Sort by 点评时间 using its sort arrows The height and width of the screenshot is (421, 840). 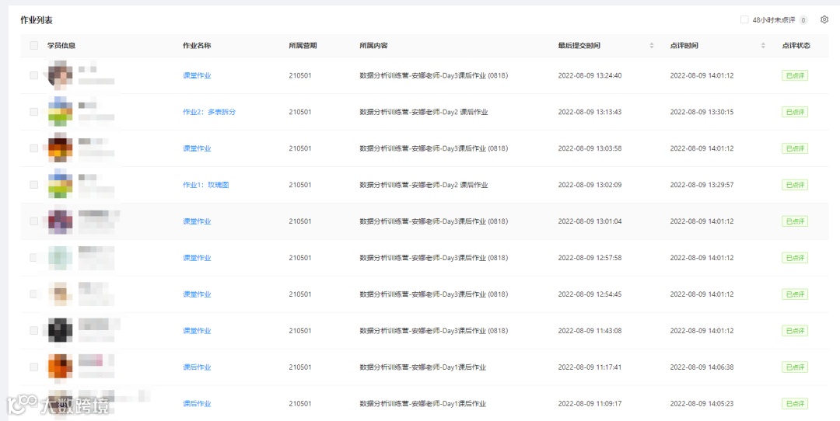[763, 46]
